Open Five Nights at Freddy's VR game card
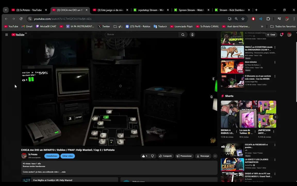Viewport: 297px width, 186px height. 70,180
